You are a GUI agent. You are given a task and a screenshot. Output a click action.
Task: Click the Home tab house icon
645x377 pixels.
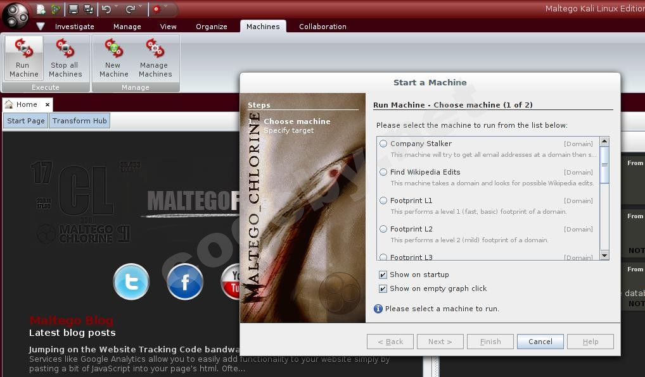pyautogui.click(x=9, y=104)
